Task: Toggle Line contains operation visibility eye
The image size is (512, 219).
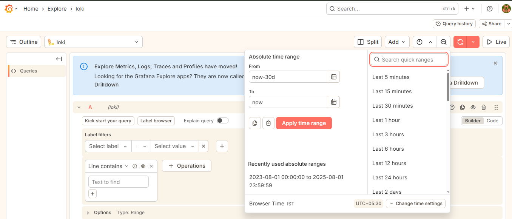Action: point(143,166)
